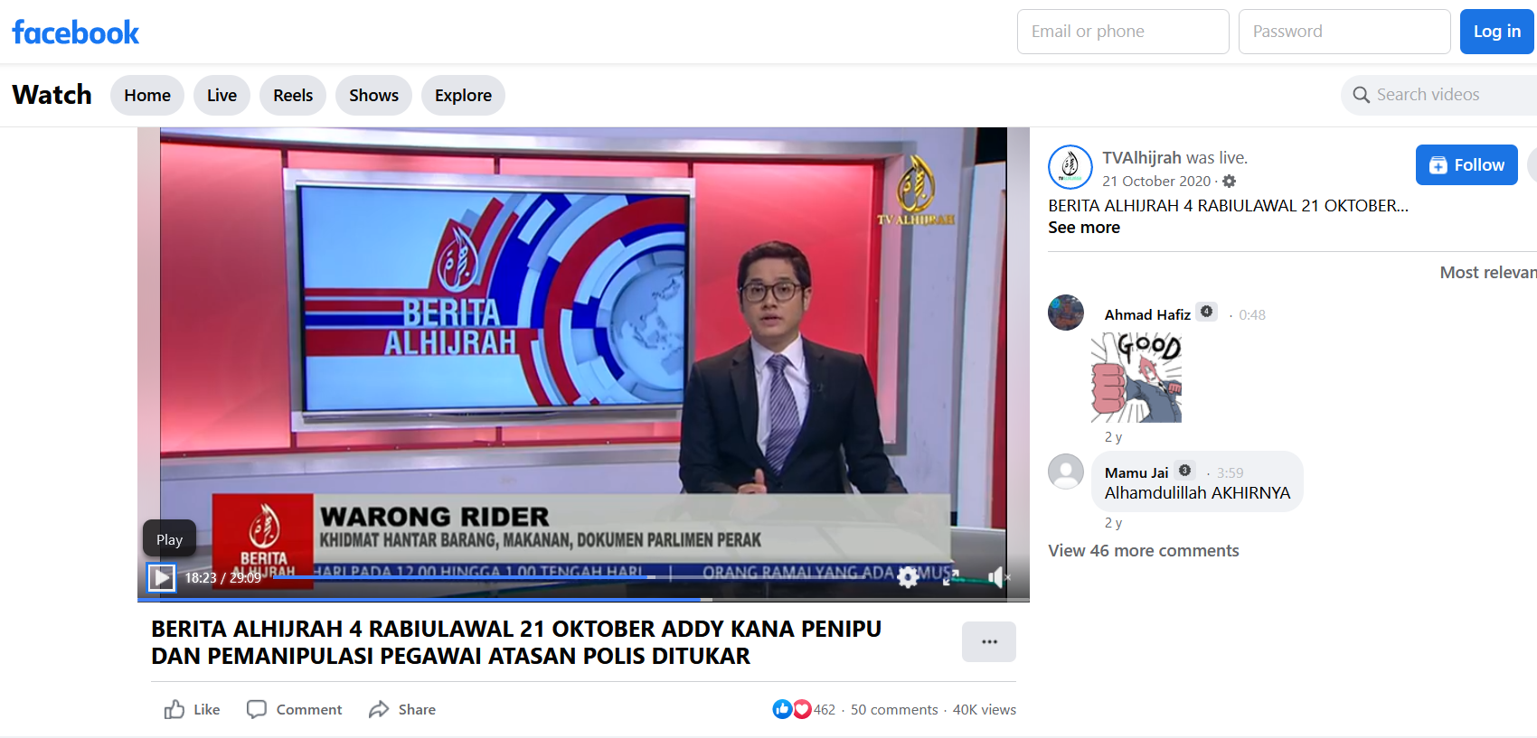Click View 46 more comments
Viewport: 1537px width, 738px height.
1143,551
